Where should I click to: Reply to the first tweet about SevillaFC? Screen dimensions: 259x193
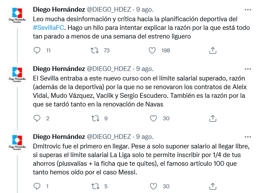point(37,50)
